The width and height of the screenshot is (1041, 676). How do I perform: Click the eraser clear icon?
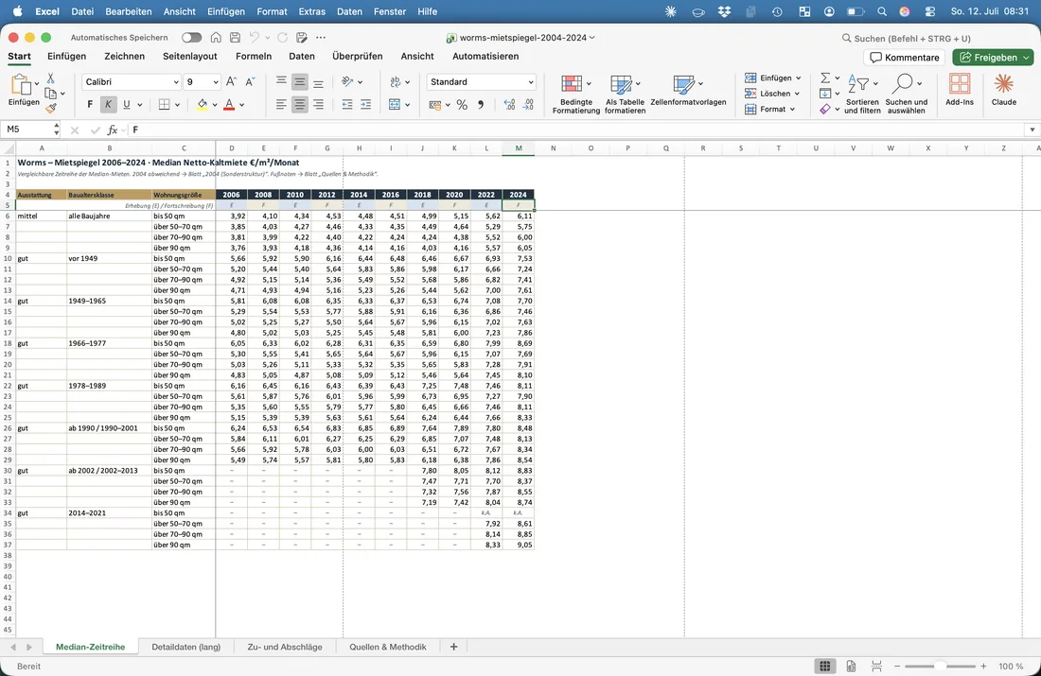click(825, 109)
